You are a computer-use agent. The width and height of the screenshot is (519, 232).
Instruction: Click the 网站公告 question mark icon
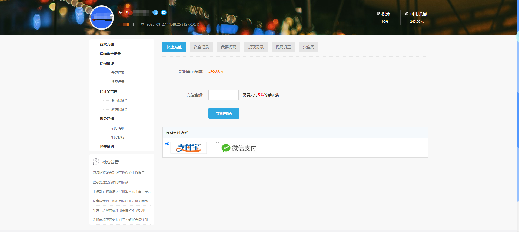[x=96, y=162]
